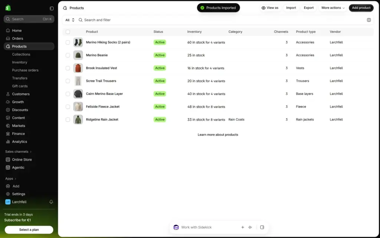
Task: Click the Add product button
Action: pos(361,8)
